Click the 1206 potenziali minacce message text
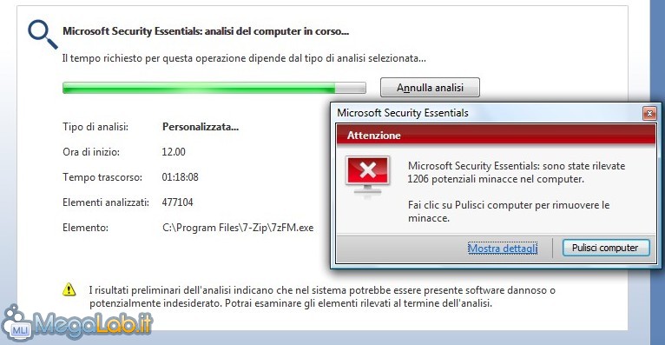 (x=517, y=172)
